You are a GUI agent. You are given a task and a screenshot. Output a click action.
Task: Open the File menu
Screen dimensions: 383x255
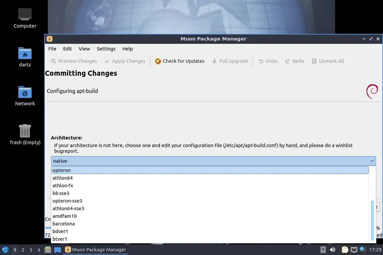point(52,49)
